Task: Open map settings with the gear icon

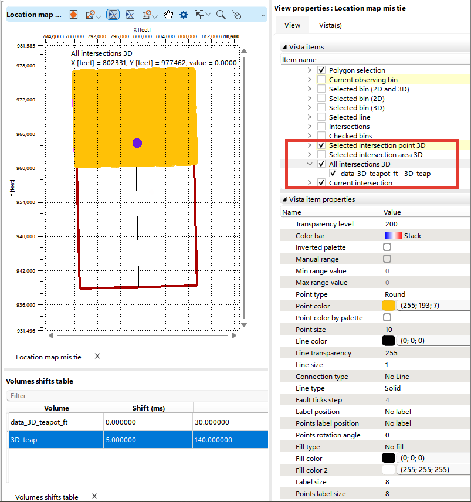Action: coord(184,15)
